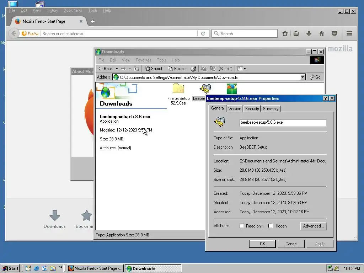
Task: Select the General tab in Properties
Action: click(218, 108)
